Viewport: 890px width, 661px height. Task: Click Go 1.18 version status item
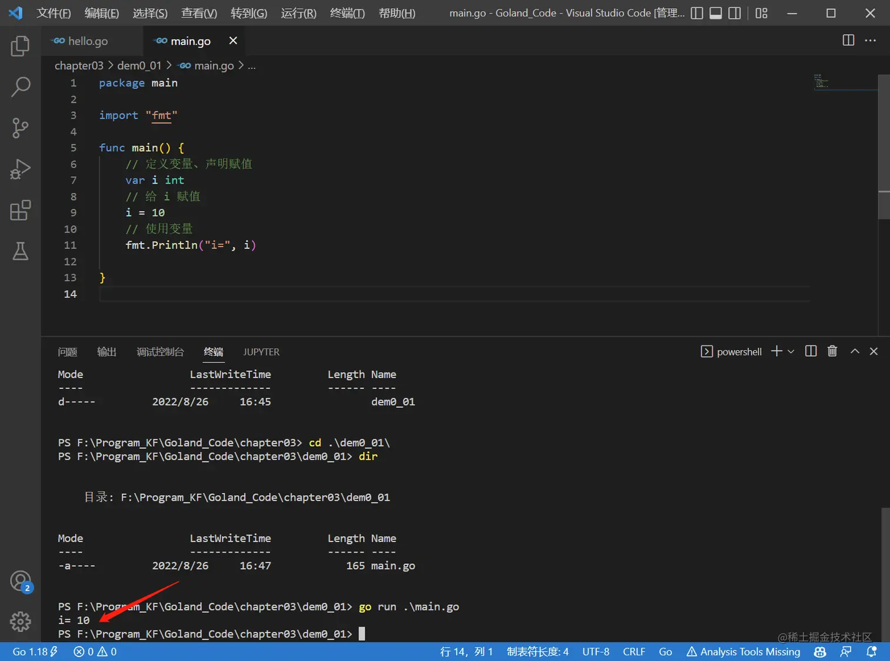[35, 652]
